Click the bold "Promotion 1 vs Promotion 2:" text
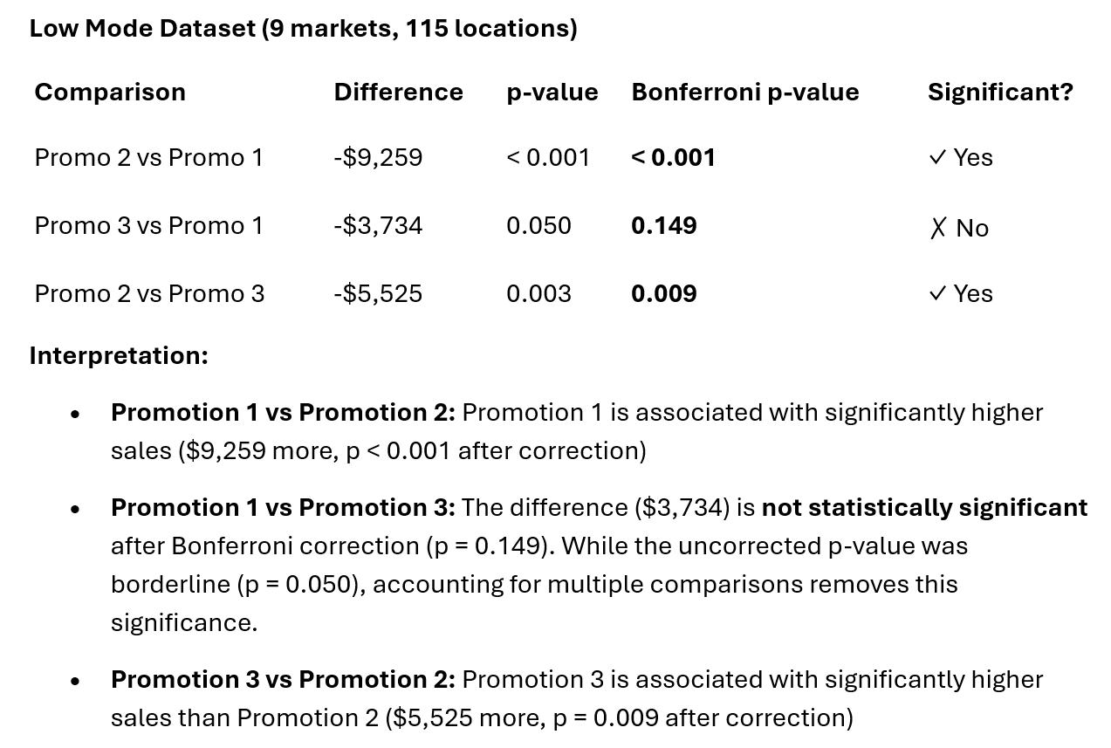The image size is (1111, 748). click(x=283, y=412)
